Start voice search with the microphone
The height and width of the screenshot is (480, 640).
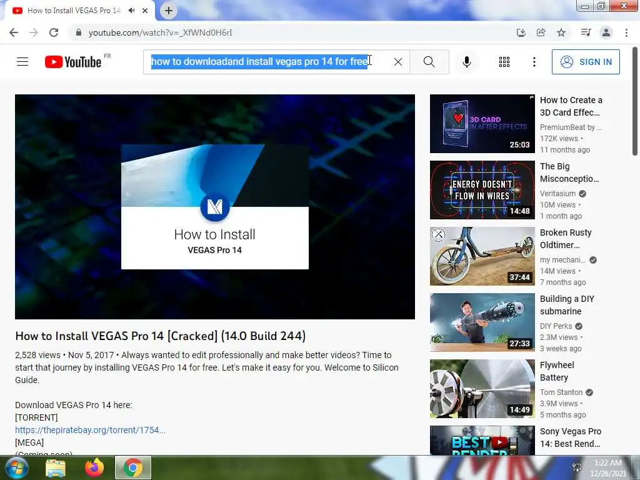pyautogui.click(x=467, y=62)
